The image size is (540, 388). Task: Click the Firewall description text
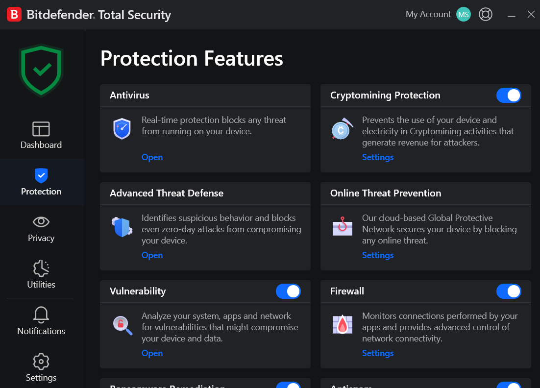point(440,327)
